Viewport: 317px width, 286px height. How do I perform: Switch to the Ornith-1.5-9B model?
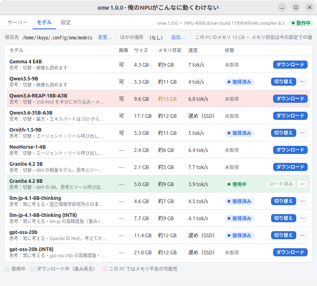(283, 133)
